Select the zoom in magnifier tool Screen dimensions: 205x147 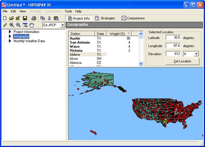(11, 25)
